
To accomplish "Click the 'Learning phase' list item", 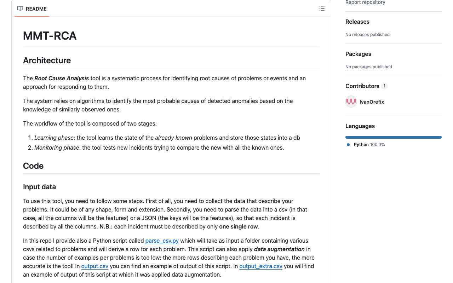I will pyautogui.click(x=167, y=138).
